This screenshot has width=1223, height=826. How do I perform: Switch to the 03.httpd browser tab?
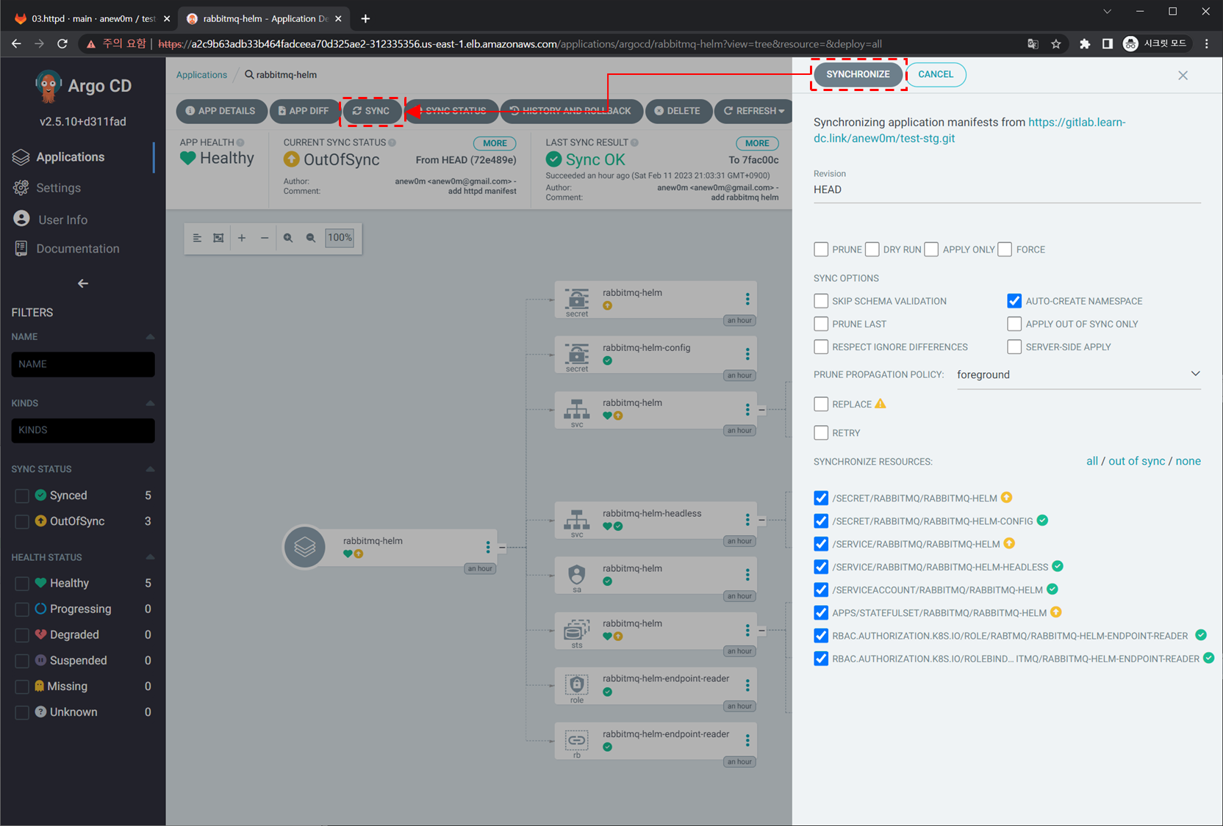92,18
